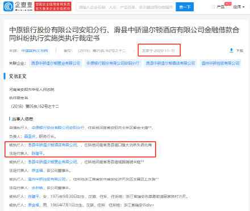Open applicant 中原银行 link under 当事人信息
The height and width of the screenshot is (211, 250).
[58, 128]
